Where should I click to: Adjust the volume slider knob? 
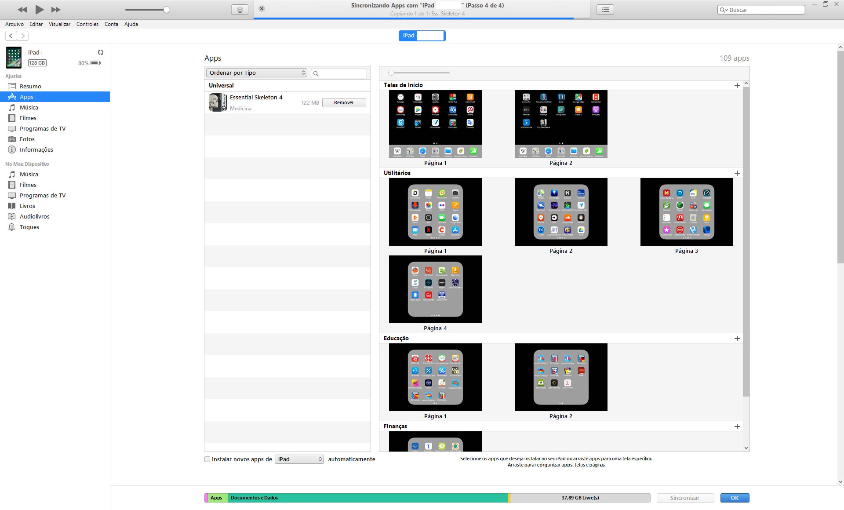[x=167, y=10]
